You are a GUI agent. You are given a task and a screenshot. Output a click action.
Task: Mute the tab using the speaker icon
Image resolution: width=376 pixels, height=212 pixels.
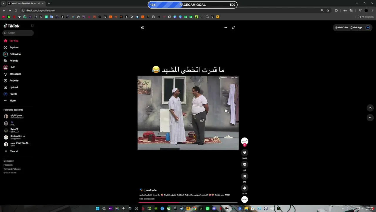tap(39, 4)
